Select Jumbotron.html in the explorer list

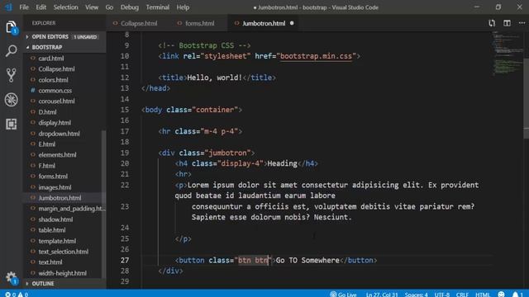[x=60, y=198]
